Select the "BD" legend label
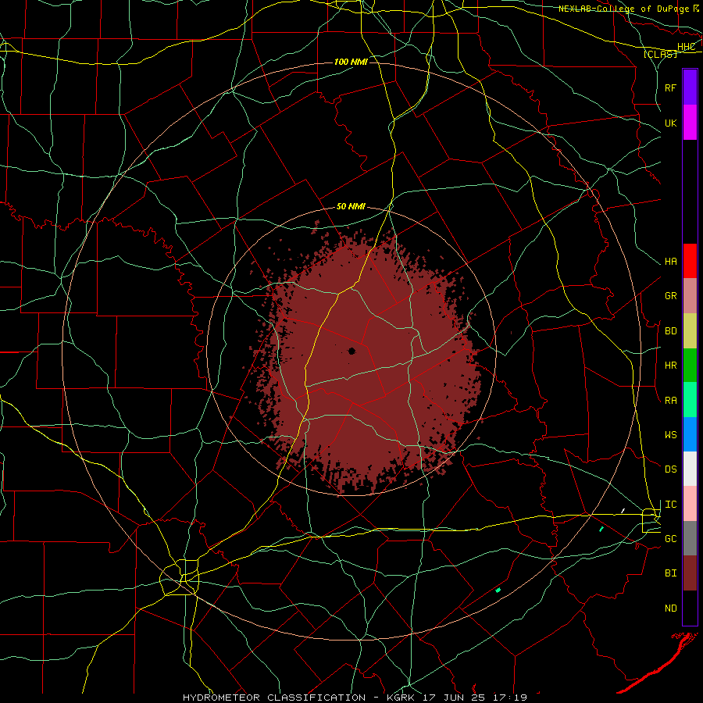This screenshot has width=703, height=703. [670, 331]
